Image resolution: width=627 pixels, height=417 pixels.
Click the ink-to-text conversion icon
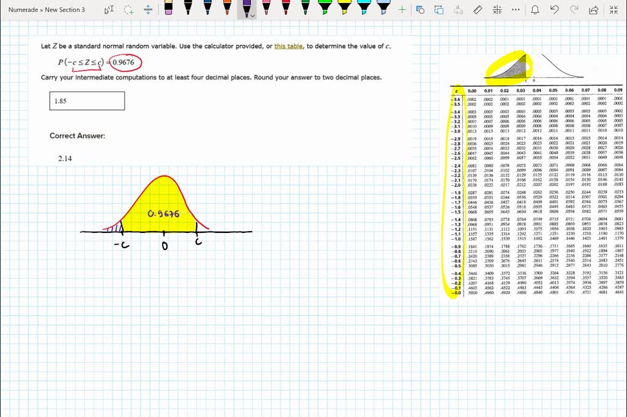pos(458,9)
